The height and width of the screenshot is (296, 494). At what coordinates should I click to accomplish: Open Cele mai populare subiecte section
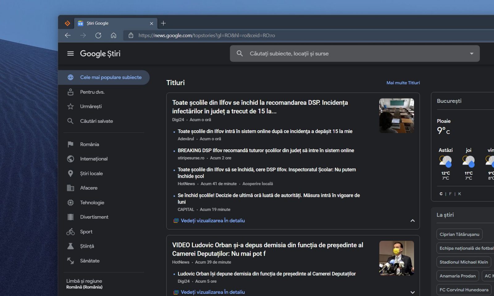pyautogui.click(x=104, y=77)
